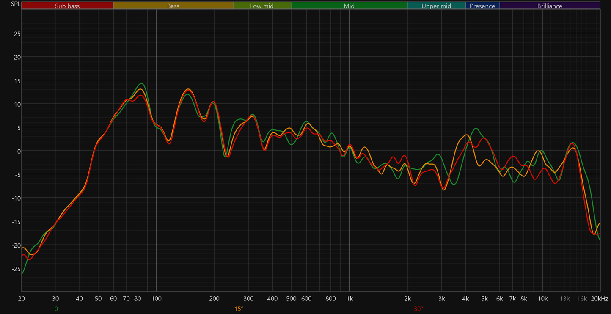Click the greyed 13k frequency axis label
This screenshot has height=314, width=611.
(565, 298)
